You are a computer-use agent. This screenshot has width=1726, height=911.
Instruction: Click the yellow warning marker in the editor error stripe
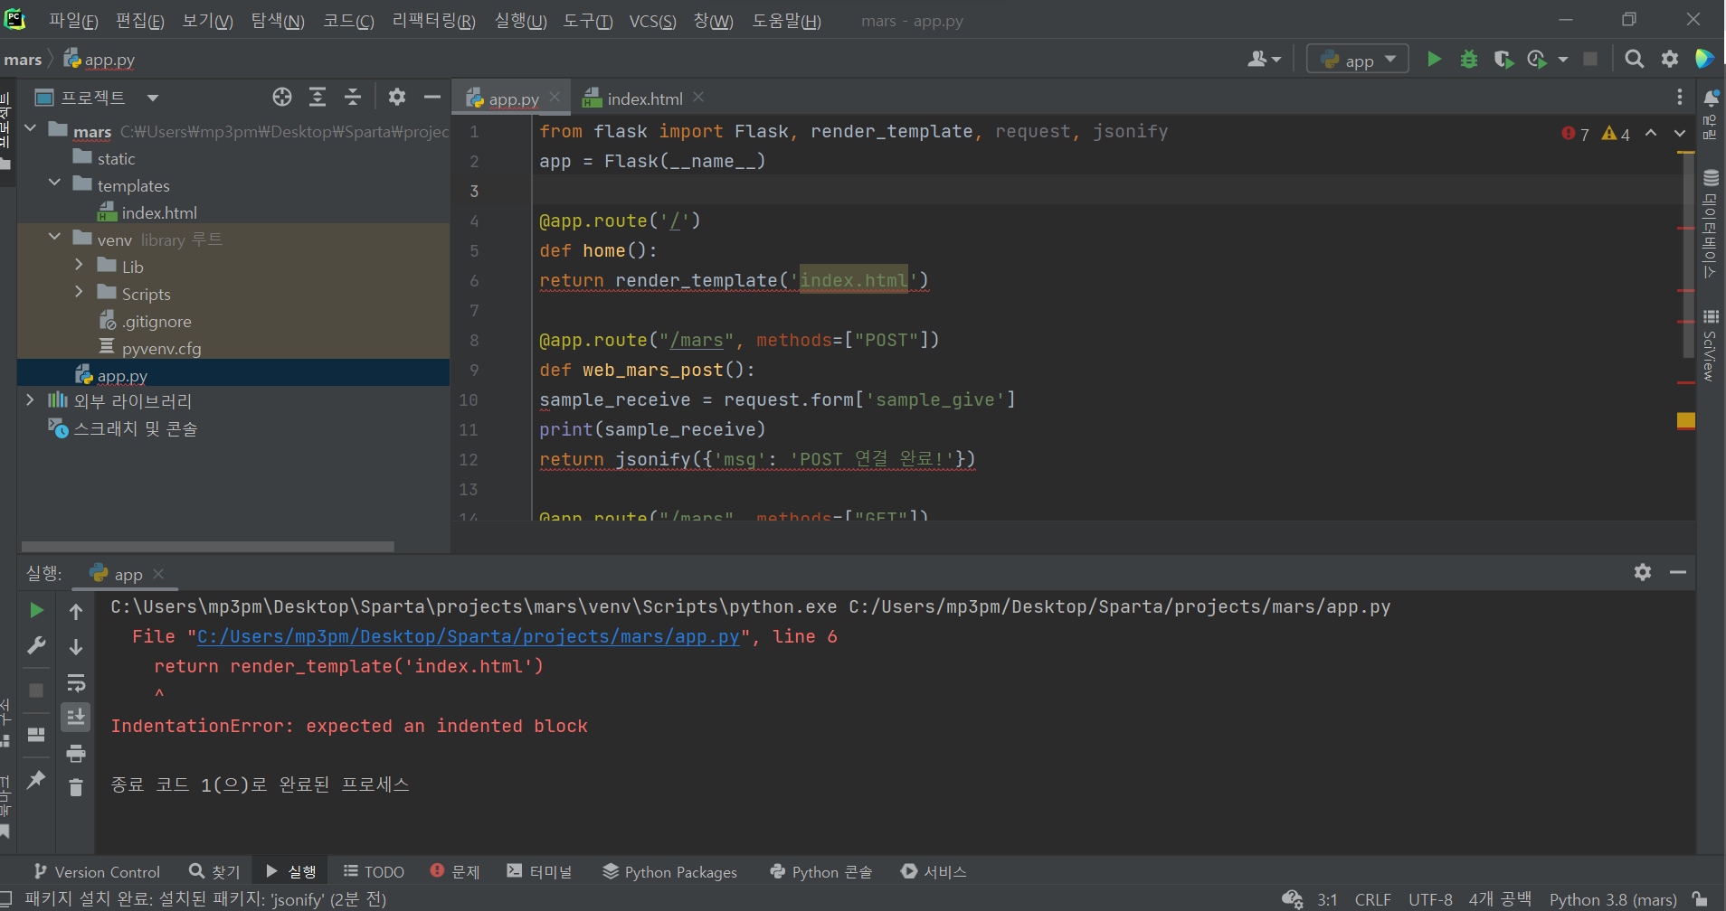pos(1685,420)
